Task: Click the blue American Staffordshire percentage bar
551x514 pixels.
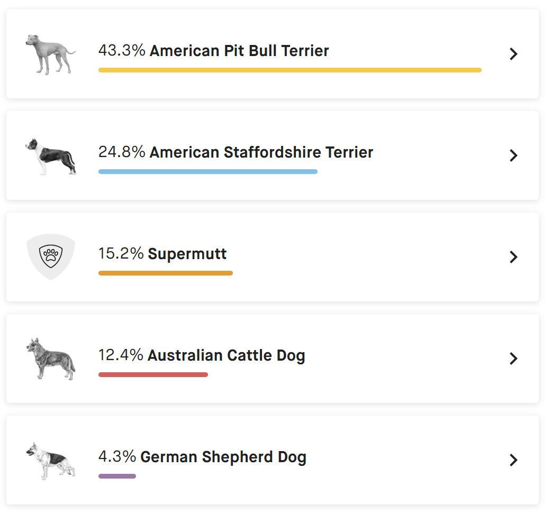Action: point(208,171)
